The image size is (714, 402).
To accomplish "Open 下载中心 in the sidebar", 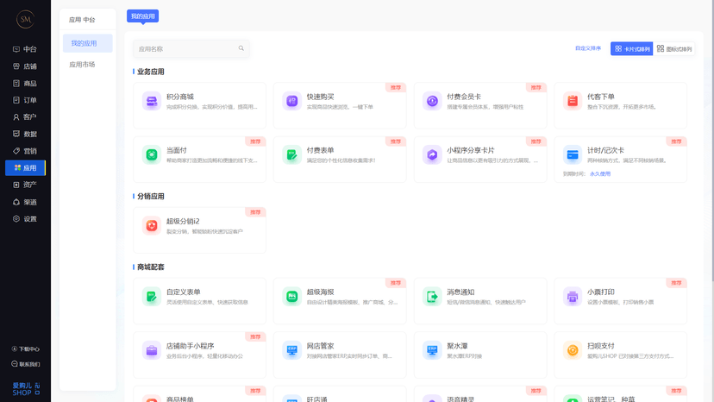I will (26, 349).
